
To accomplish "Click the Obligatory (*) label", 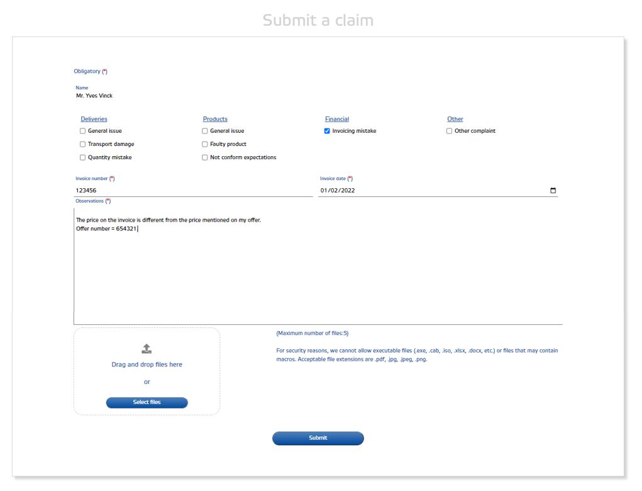I will pyautogui.click(x=91, y=71).
